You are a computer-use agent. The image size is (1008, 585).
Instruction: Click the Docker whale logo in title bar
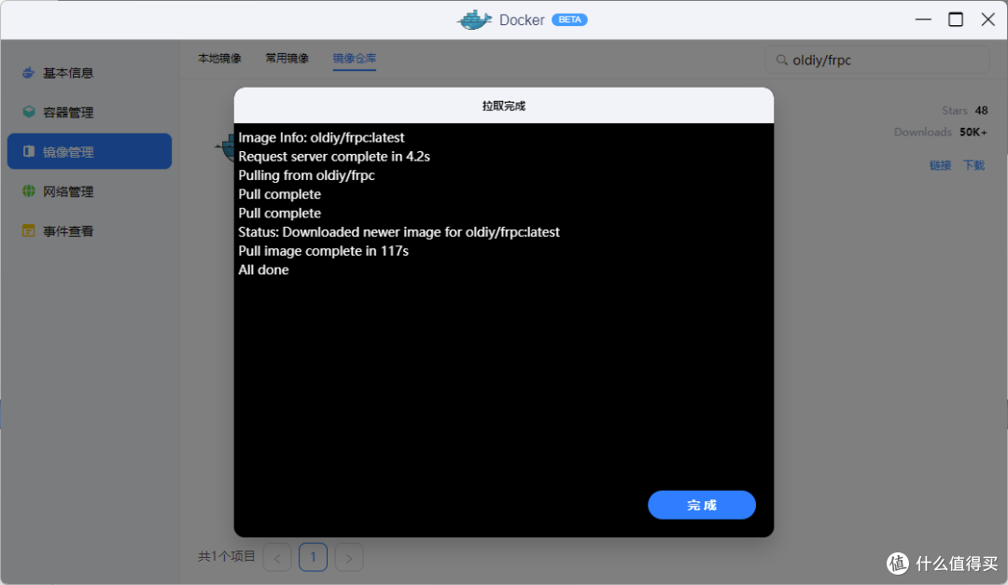(x=474, y=20)
